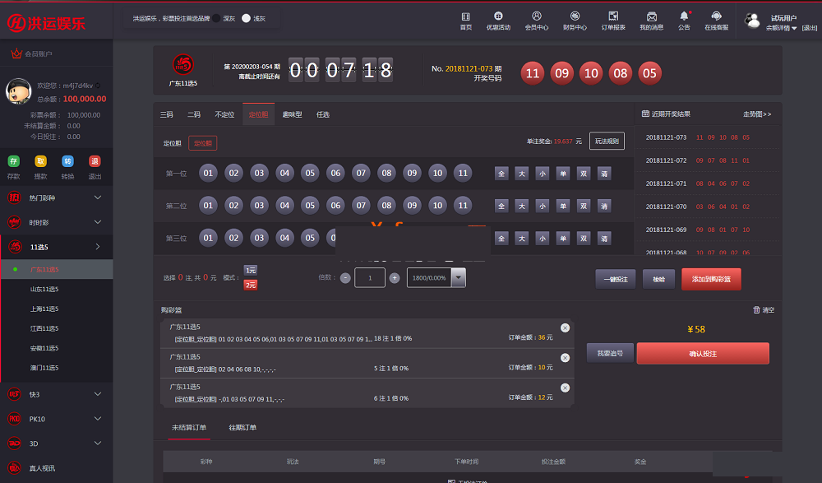Click the blue 转换 transfer icon
This screenshot has width=822, height=483.
pos(68,161)
